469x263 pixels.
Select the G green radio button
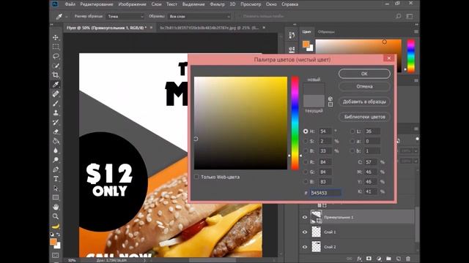point(306,172)
